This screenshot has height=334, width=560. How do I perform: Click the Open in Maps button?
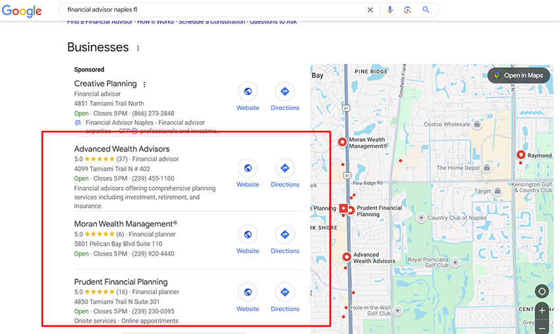pyautogui.click(x=518, y=75)
